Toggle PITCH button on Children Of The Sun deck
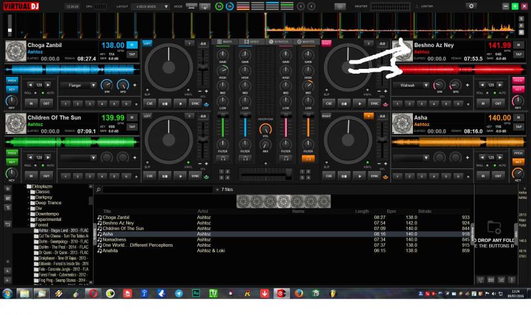 point(12,153)
